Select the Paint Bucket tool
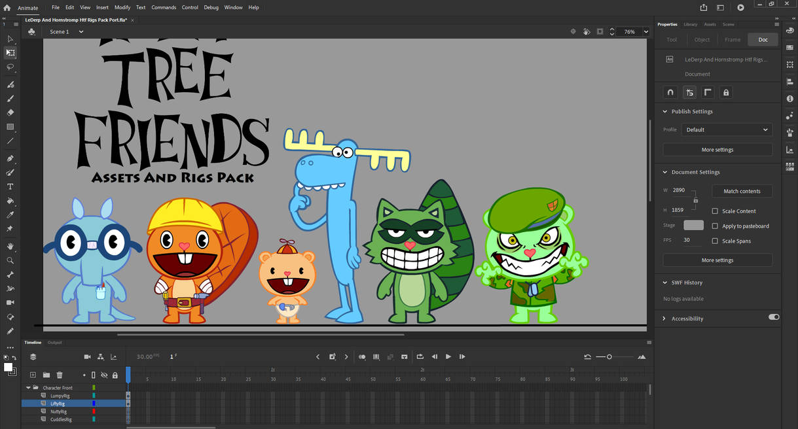798x429 pixels. (10, 201)
